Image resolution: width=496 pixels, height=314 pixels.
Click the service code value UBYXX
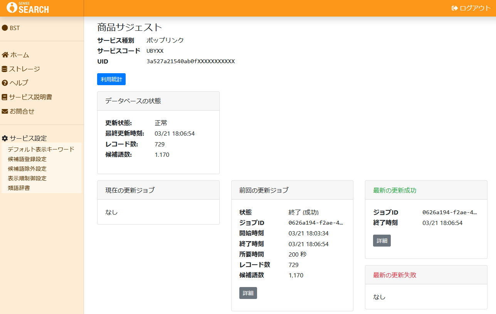pyautogui.click(x=155, y=51)
